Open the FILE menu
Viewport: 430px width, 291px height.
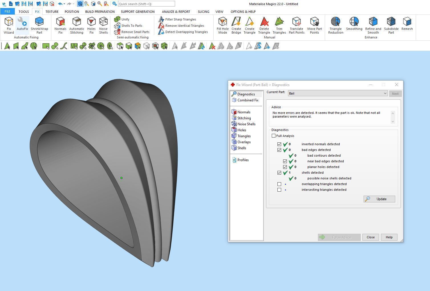7,11
